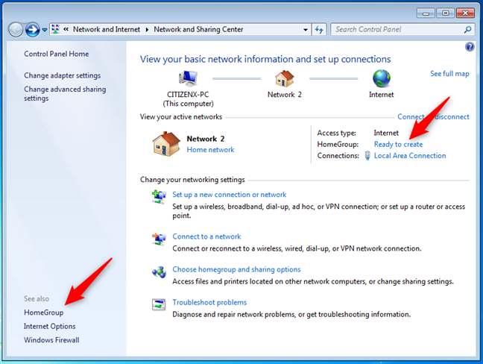Open the recent pages dropdown arrow
The width and height of the screenshot is (483, 364).
point(45,30)
